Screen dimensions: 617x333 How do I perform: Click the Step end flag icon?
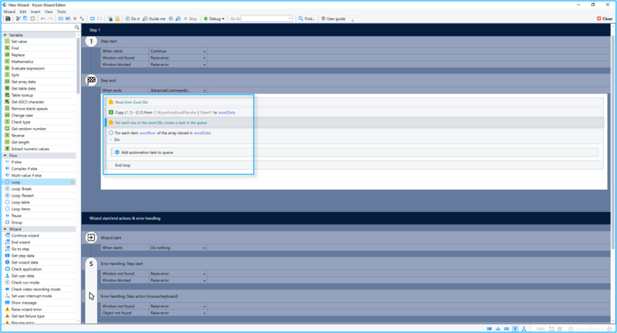click(91, 80)
